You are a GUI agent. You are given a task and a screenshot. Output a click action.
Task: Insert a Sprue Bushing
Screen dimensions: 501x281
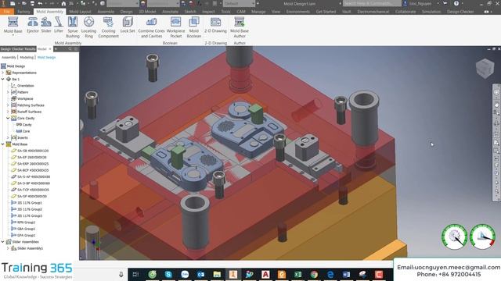[x=73, y=27]
